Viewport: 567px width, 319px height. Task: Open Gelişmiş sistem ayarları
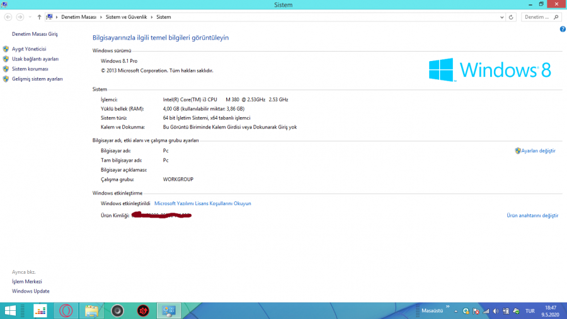(x=37, y=79)
